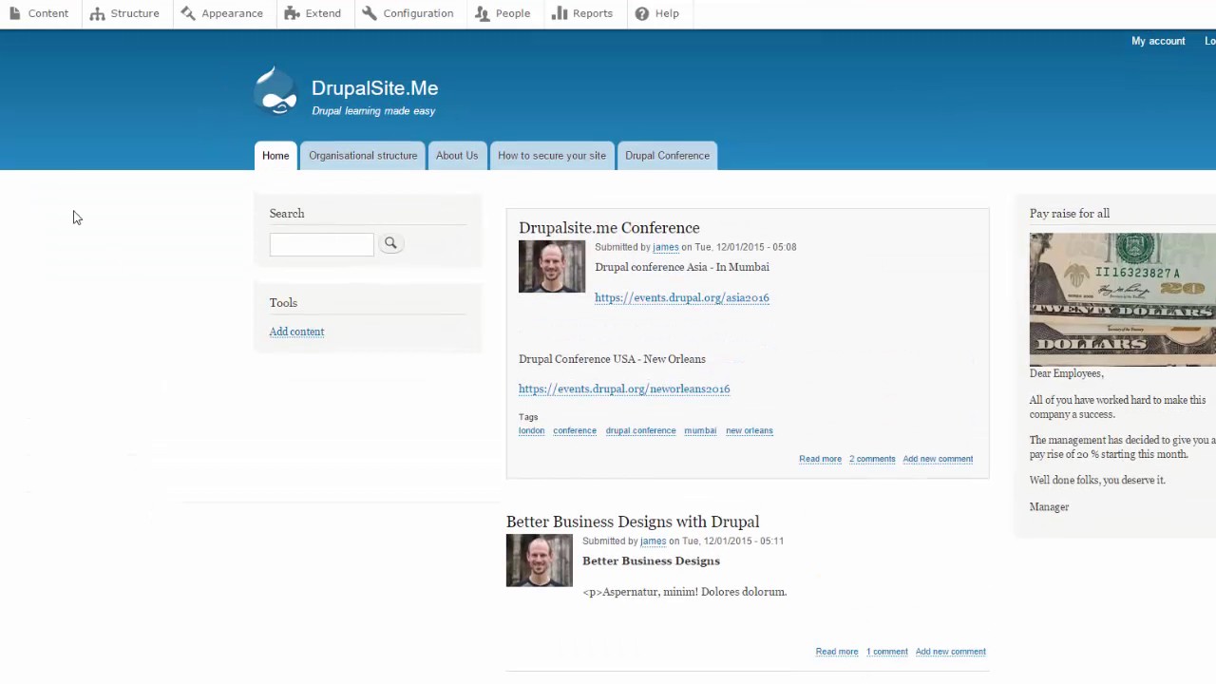Open the Drupalsite.me Conference article title
This screenshot has width=1216, height=684.
(609, 228)
